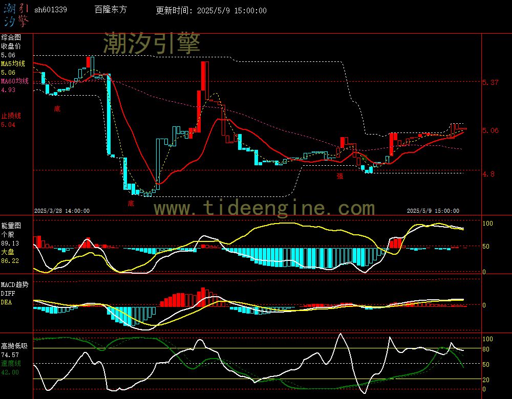The height and width of the screenshot is (399, 512).
Task: Click the 高抛低吸 value 74.57
Action: coord(10,355)
